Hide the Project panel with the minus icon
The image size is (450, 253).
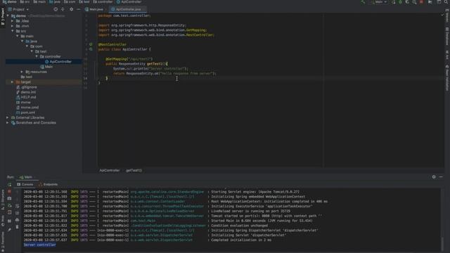point(78,9)
